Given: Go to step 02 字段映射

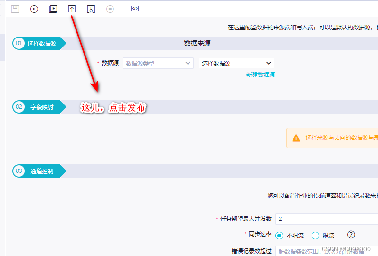Looking at the screenshot, I should (x=39, y=107).
